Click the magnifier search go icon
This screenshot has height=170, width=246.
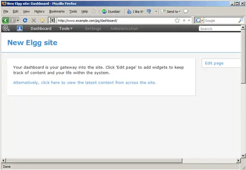pyautogui.click(x=241, y=21)
